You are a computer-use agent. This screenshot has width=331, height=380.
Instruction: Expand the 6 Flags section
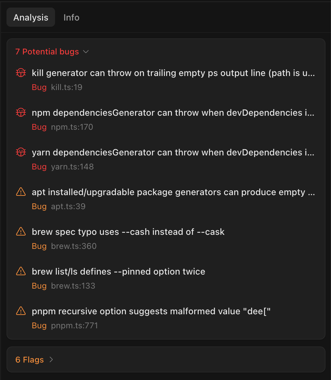(x=30, y=360)
